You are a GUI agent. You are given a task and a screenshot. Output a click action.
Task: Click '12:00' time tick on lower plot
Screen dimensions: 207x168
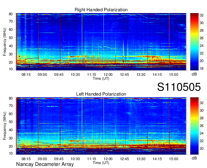(108, 159)
